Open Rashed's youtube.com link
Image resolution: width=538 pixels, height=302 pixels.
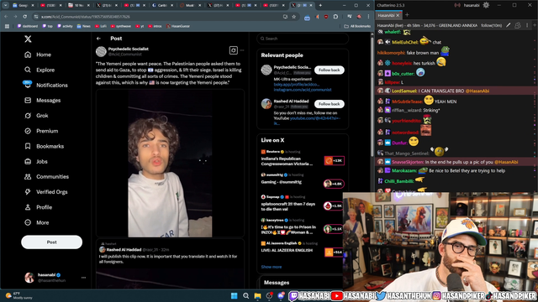315,118
